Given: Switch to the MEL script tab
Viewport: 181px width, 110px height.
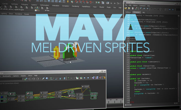Looking at the screenshot, I should 144,13.
